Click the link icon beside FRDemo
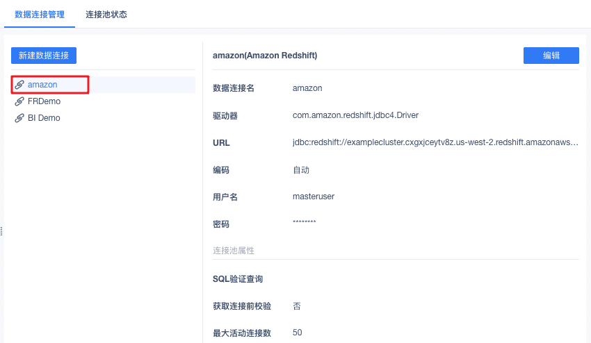This screenshot has height=343, width=591. tap(19, 101)
